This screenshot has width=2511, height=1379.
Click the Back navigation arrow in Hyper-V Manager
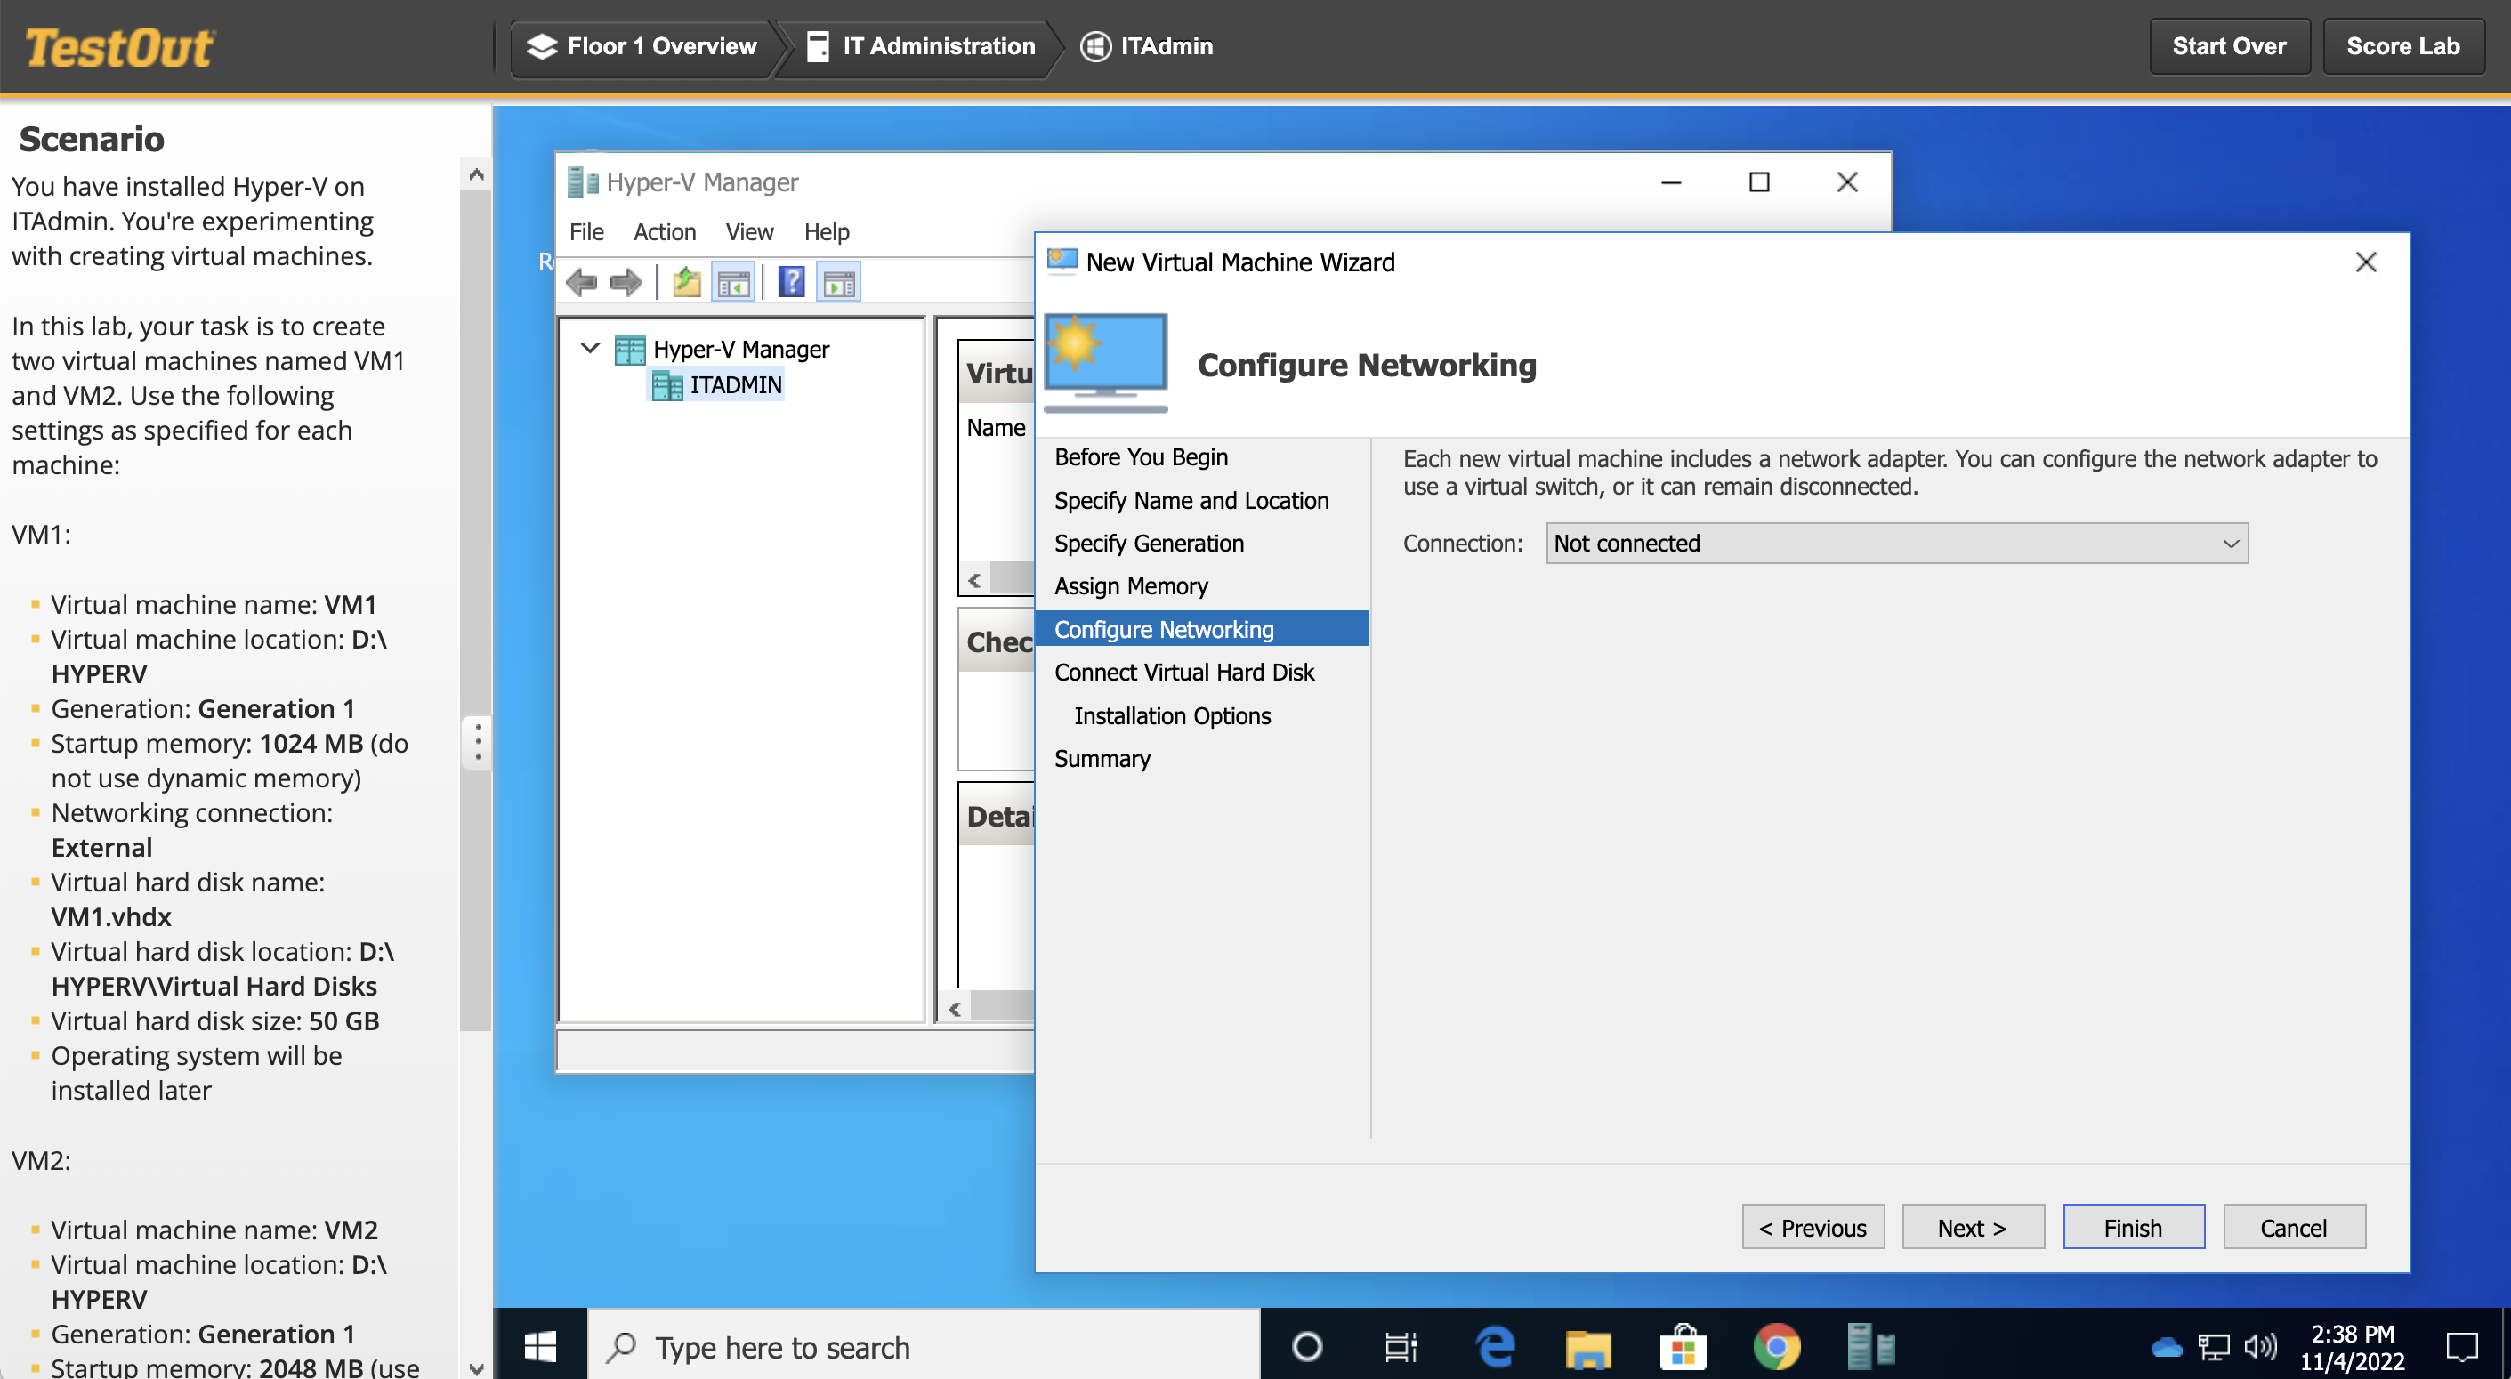(583, 282)
